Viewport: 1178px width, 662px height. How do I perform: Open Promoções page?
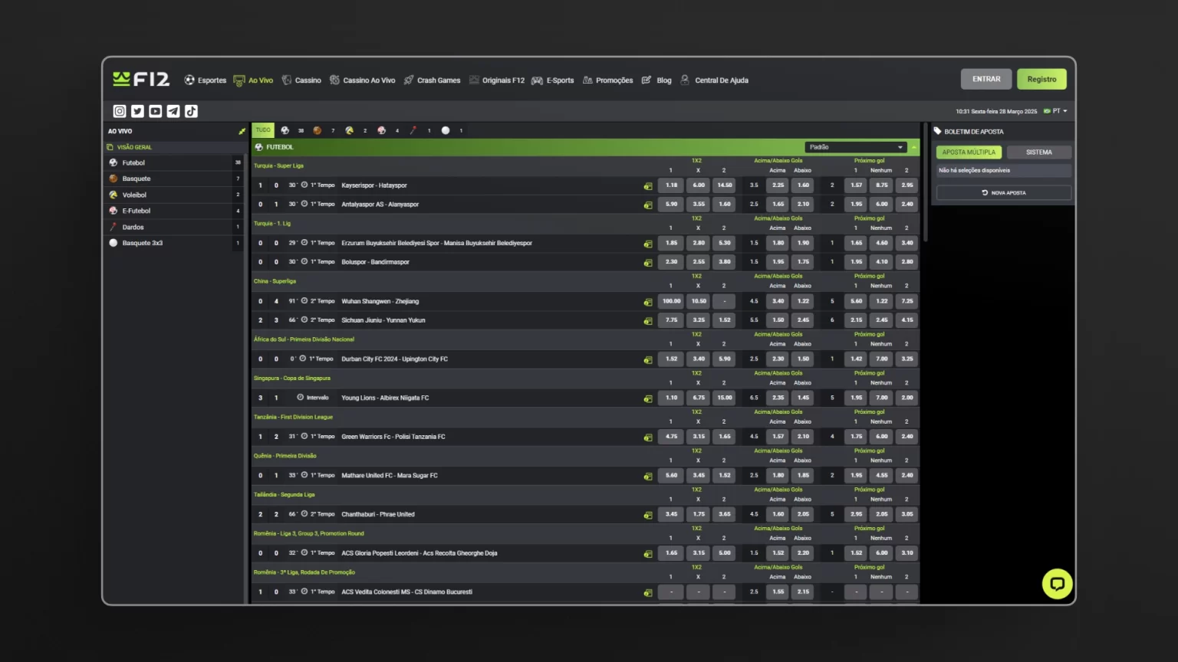608,80
